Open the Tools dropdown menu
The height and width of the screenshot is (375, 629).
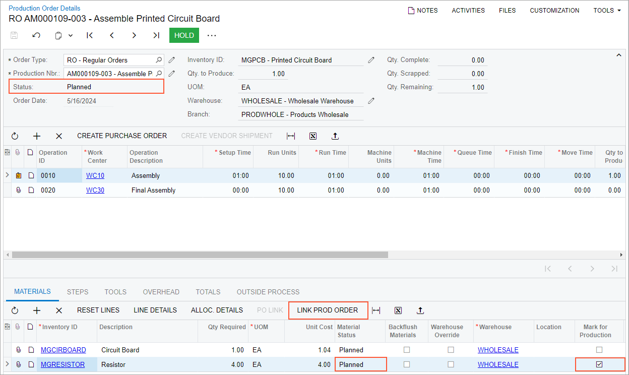pos(607,11)
